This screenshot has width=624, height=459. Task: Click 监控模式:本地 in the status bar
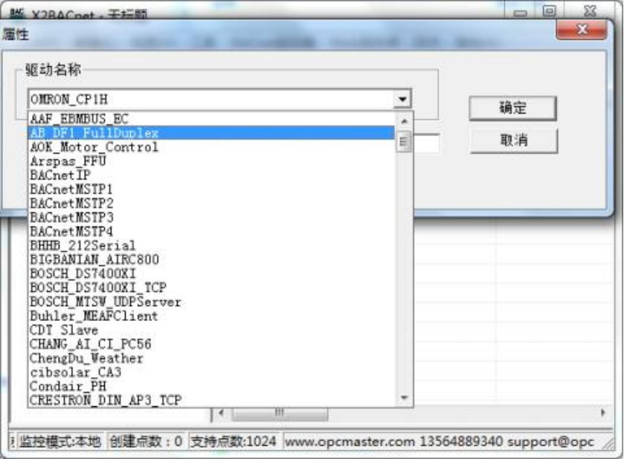click(x=59, y=441)
